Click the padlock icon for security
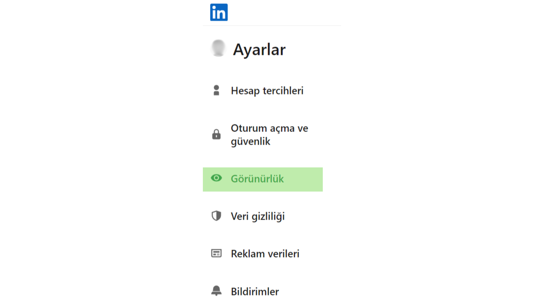Viewport: 544px width, 306px height. 216,134
